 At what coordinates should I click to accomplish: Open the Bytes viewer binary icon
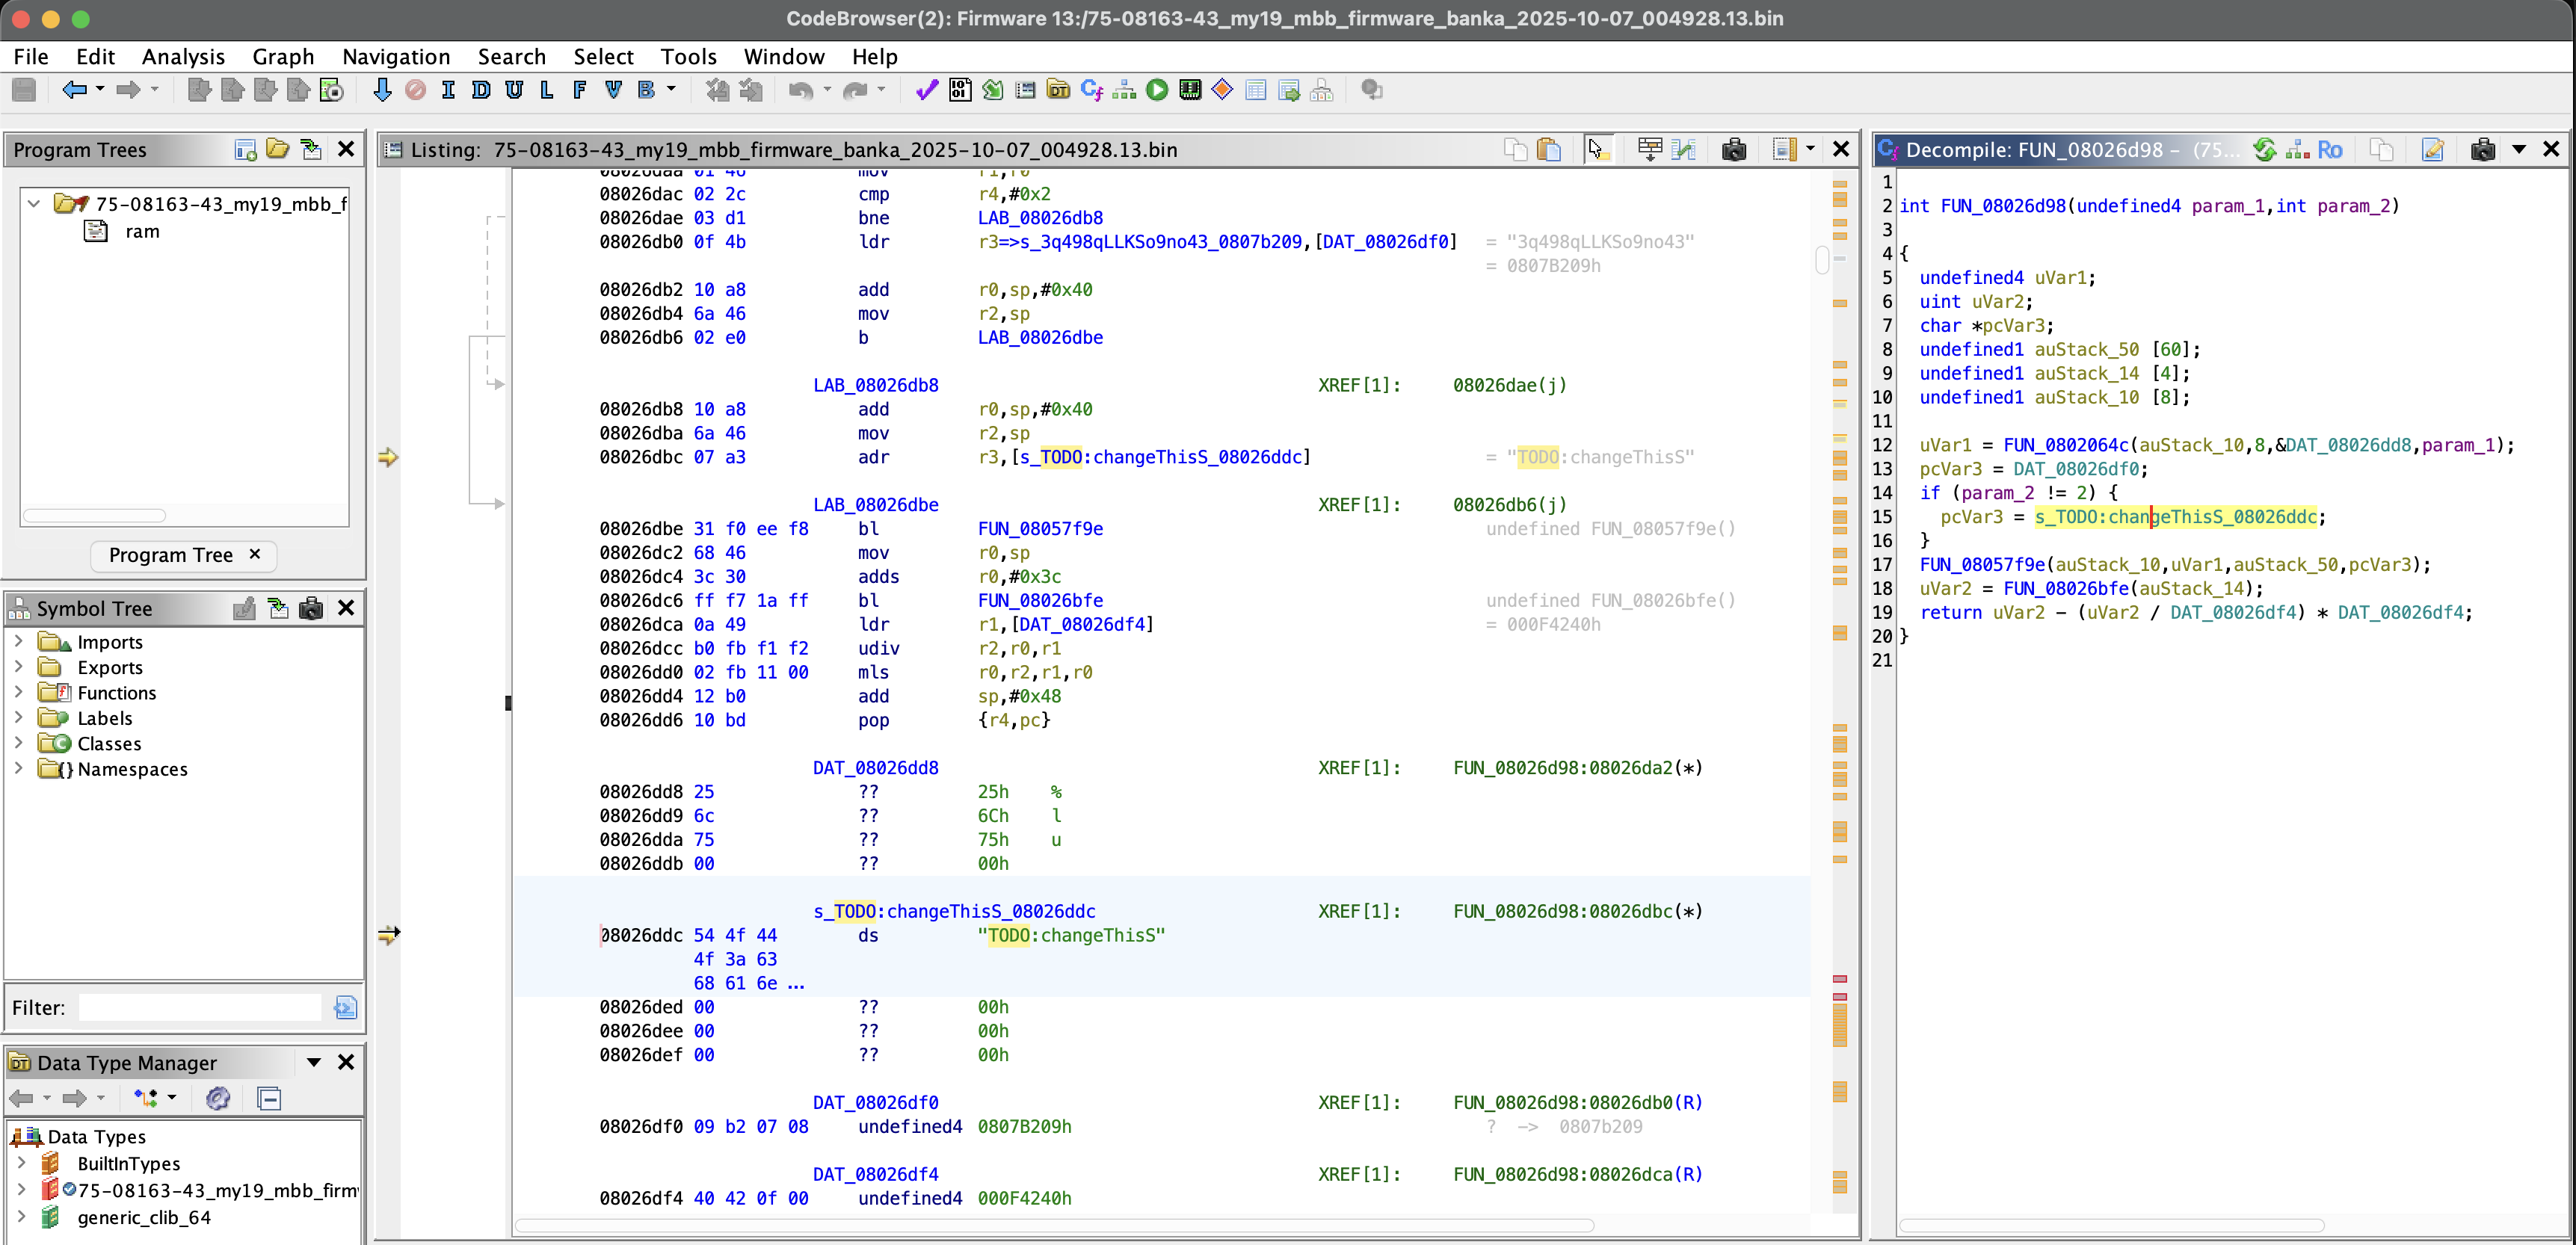[x=960, y=90]
